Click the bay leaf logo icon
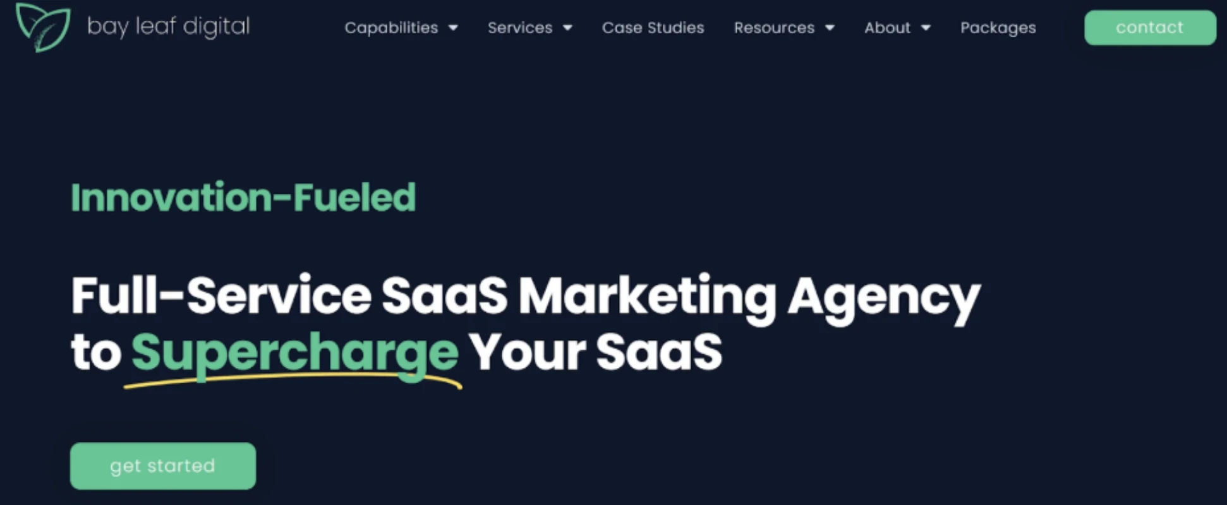This screenshot has width=1227, height=505. coord(43,27)
